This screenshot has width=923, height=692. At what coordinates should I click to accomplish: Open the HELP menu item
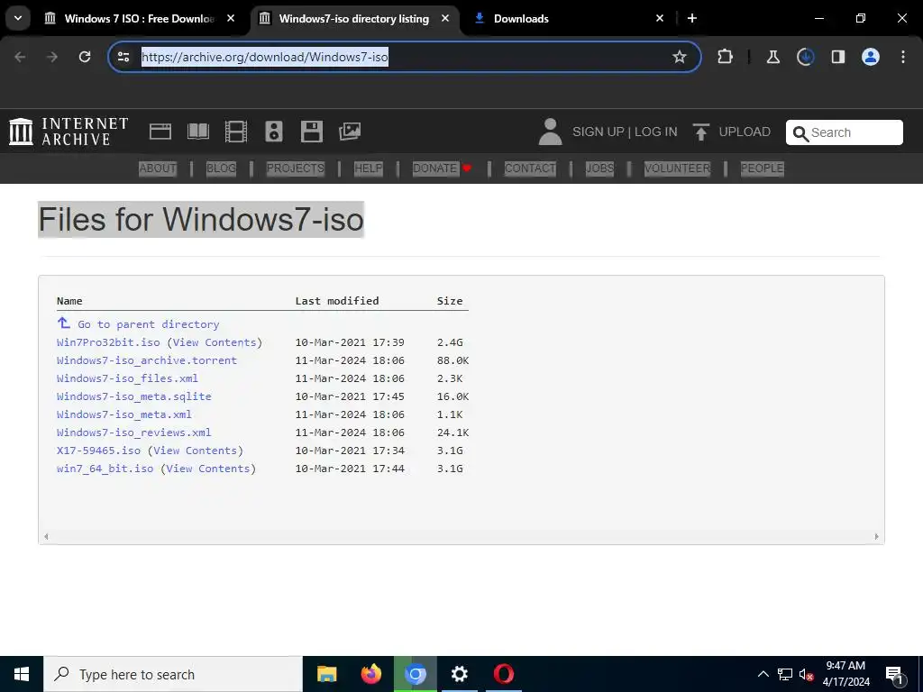369,168
